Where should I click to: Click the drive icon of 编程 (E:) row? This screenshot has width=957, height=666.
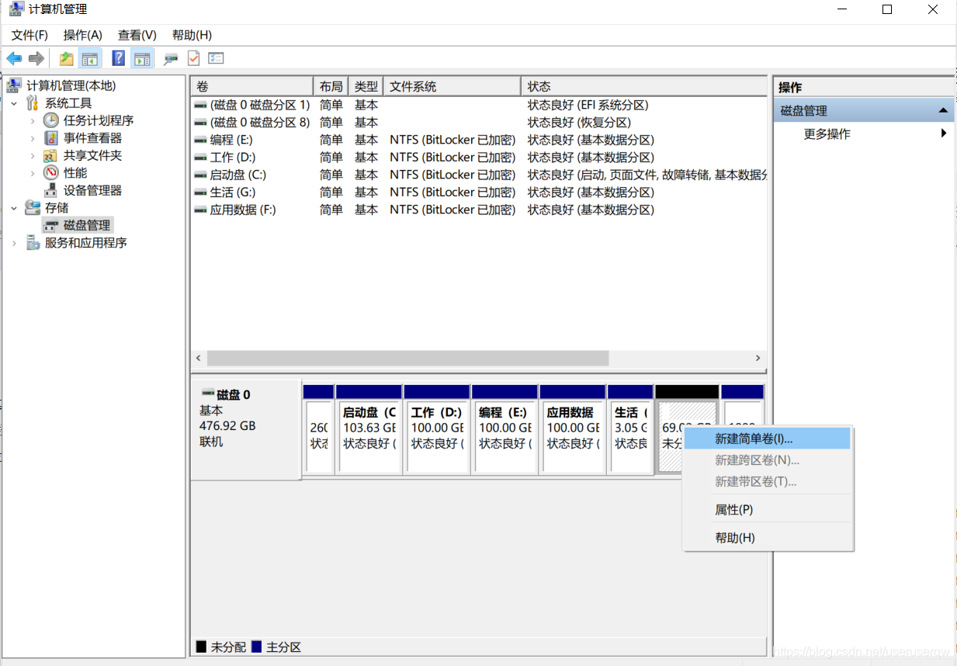point(200,140)
